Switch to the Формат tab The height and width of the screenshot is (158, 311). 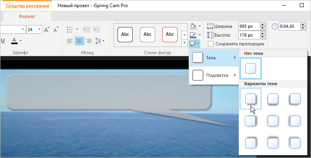(x=27, y=16)
